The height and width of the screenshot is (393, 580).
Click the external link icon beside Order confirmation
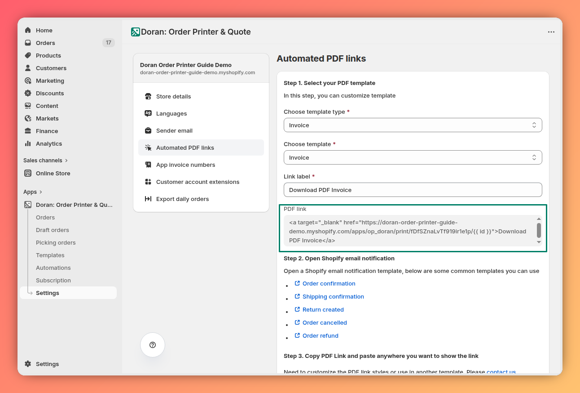[297, 283]
